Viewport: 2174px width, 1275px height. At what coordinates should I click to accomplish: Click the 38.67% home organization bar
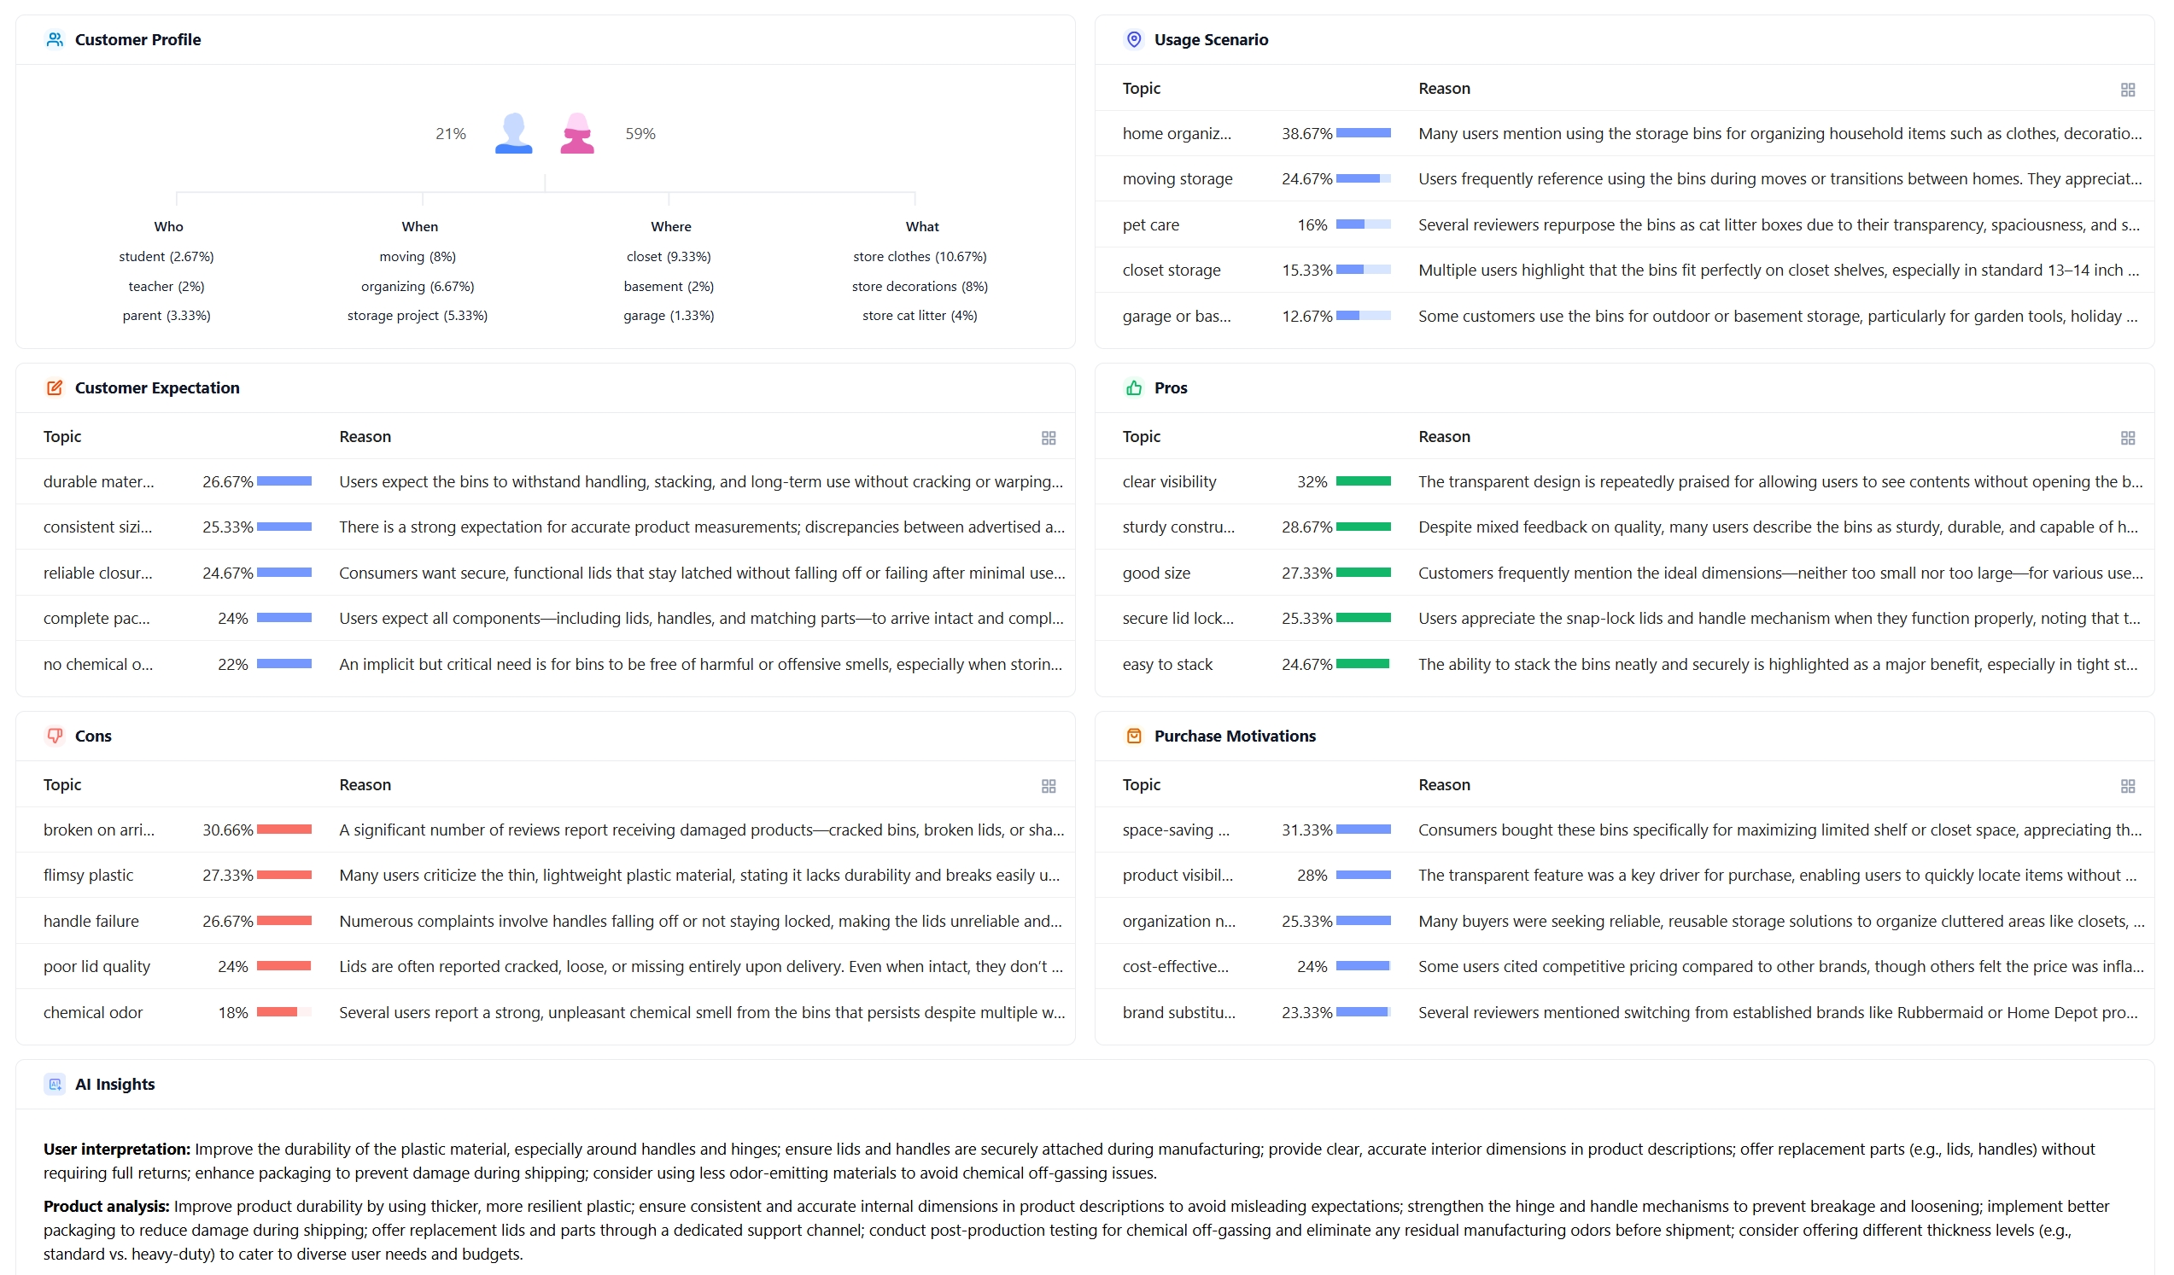(1362, 133)
